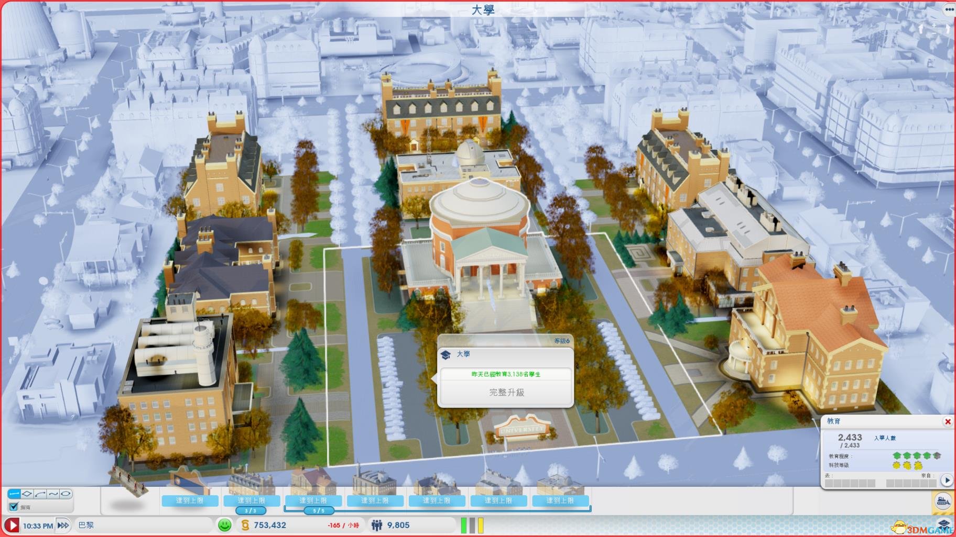Click the triple-arrow game speed button
Screen dimensions: 956x537
pos(63,525)
